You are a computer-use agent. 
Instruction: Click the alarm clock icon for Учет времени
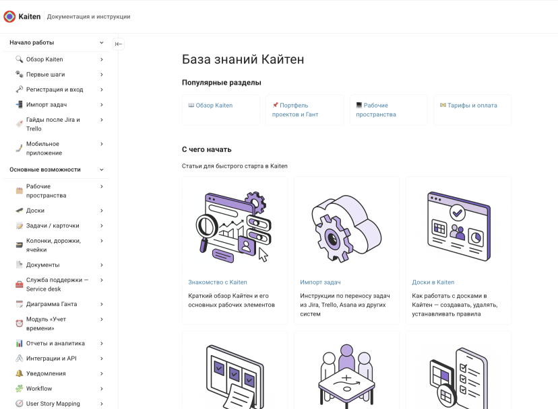pyautogui.click(x=20, y=324)
